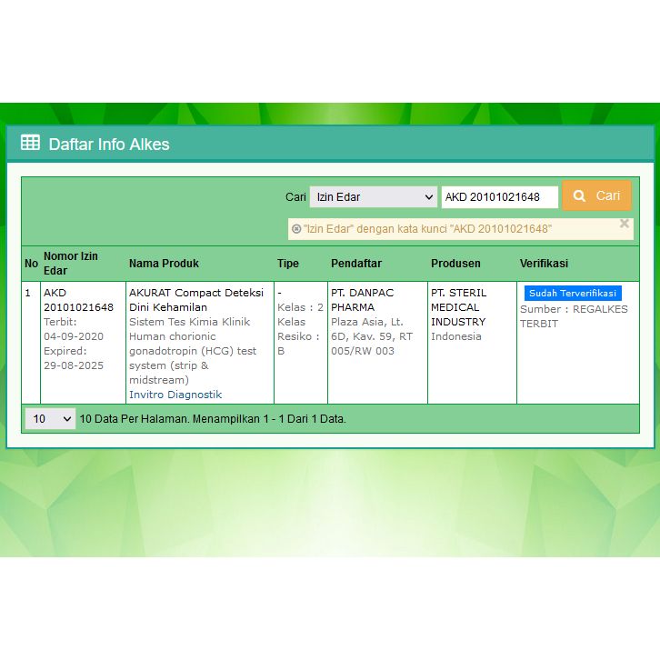Click the Daftar Info Alkes panel title
660x660 pixels.
point(109,144)
